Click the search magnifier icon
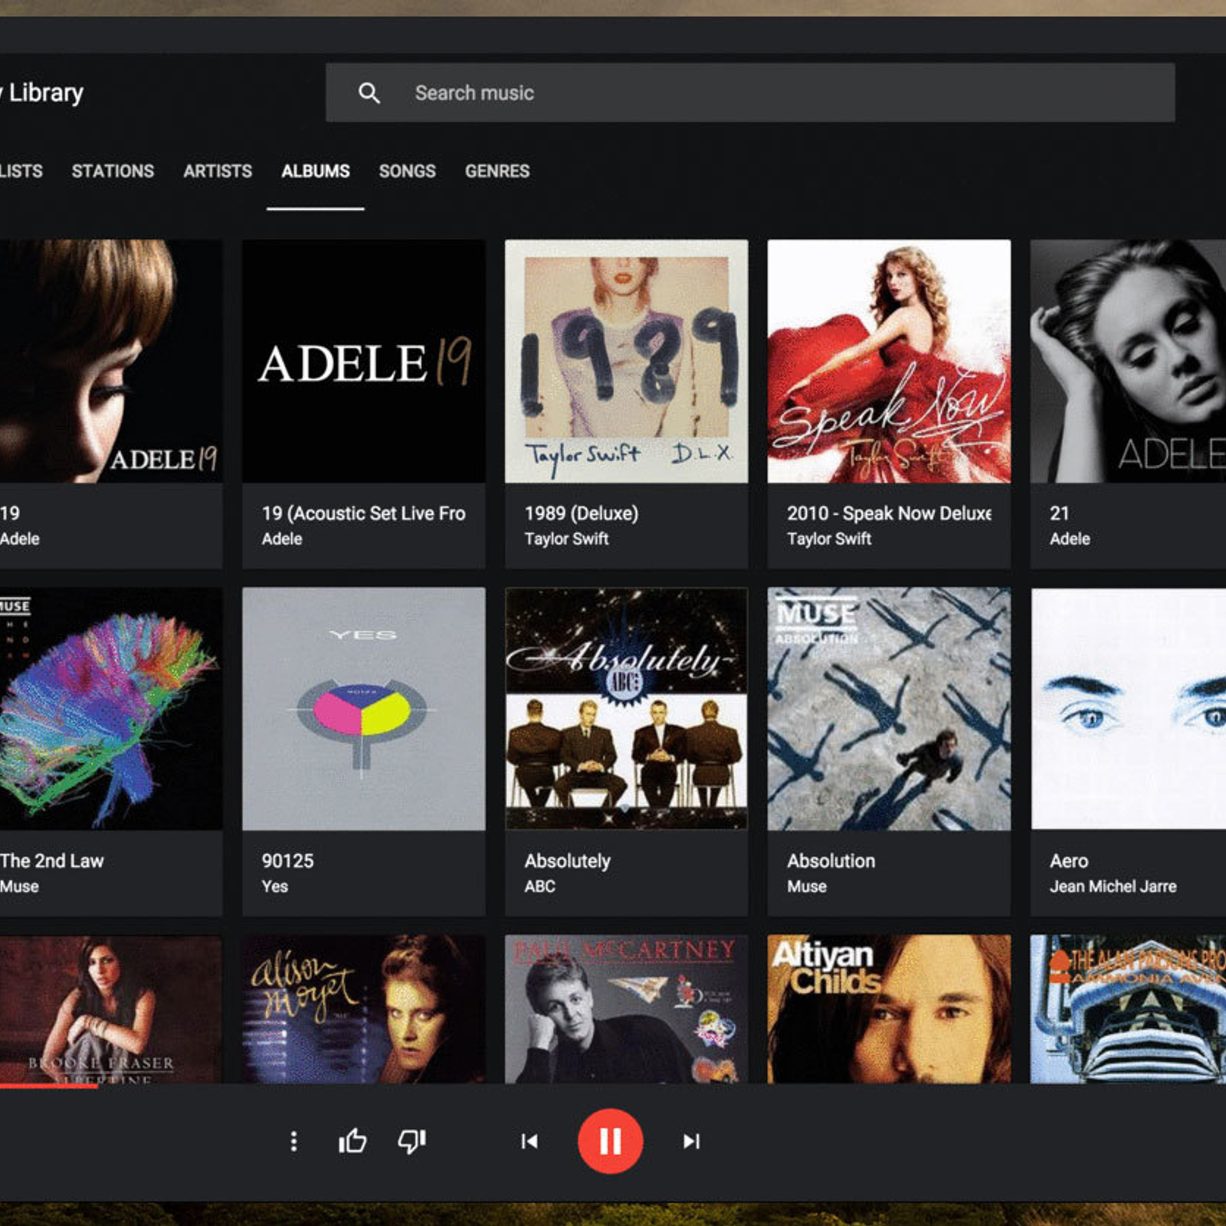The width and height of the screenshot is (1226, 1226). tap(369, 93)
